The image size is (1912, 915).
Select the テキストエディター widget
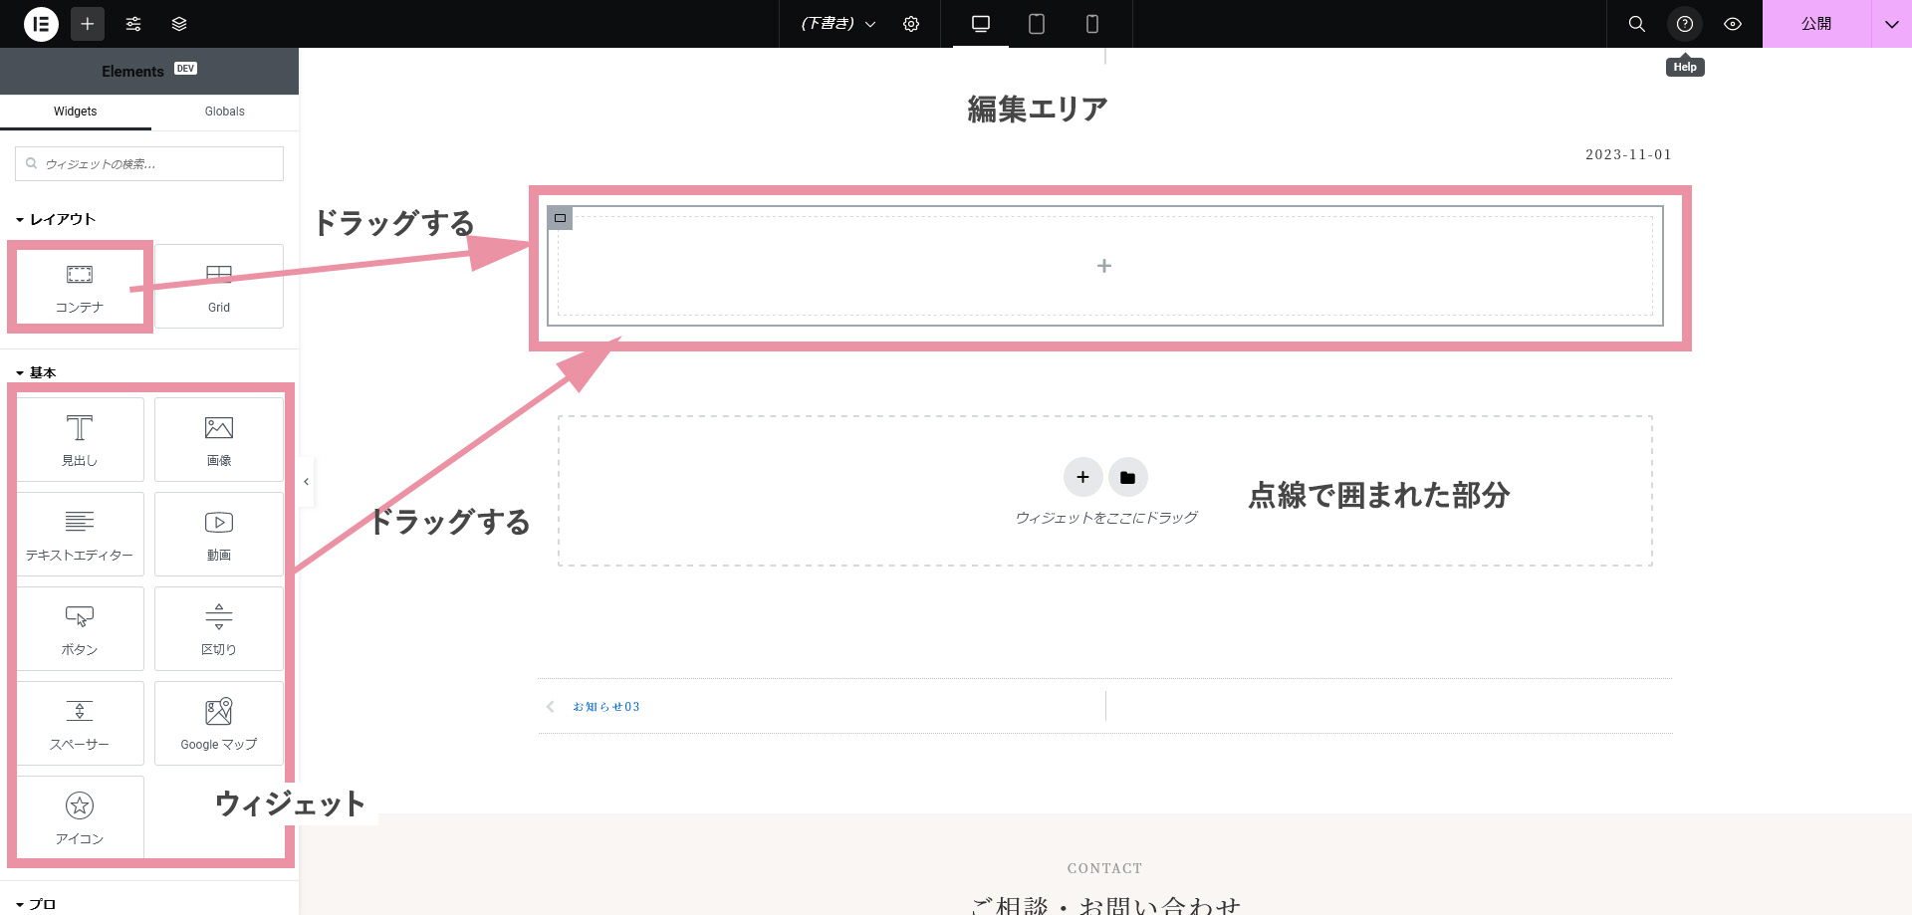[80, 534]
